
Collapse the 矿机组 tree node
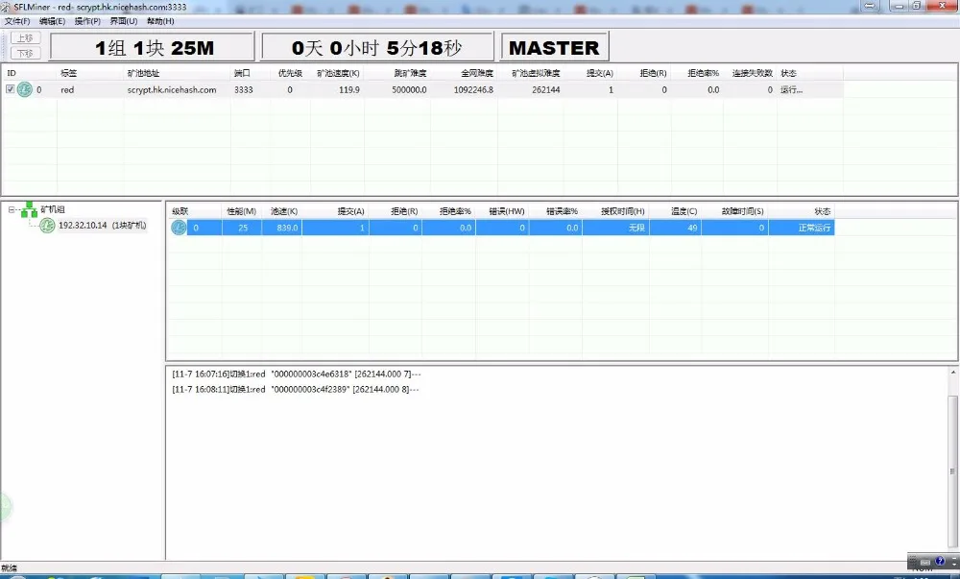coord(12,210)
